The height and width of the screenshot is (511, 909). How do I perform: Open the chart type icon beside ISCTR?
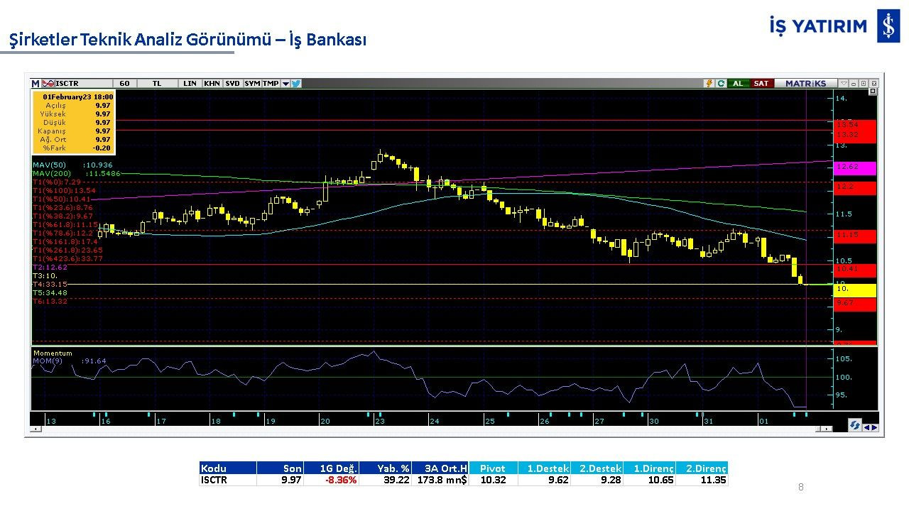pyautogui.click(x=48, y=83)
